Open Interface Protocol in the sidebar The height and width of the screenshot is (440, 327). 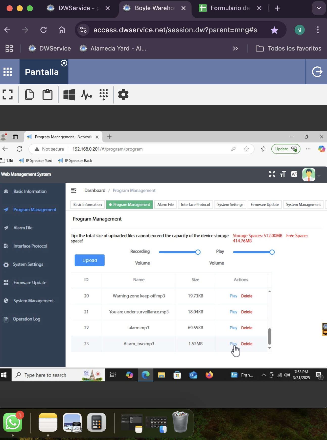tap(30, 246)
